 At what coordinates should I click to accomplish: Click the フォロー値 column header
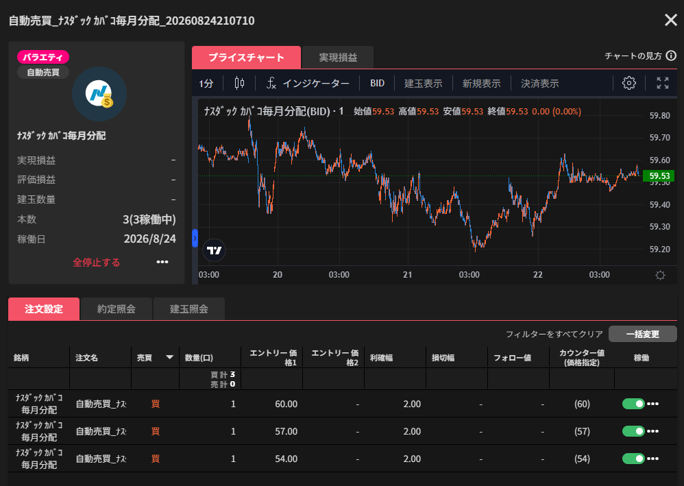[512, 358]
